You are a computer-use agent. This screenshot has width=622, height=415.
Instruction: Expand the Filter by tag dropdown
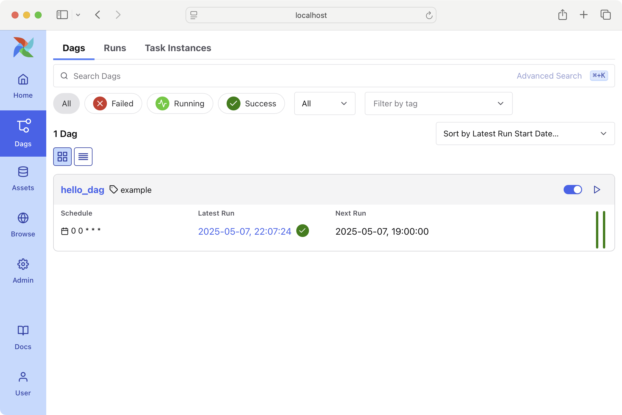[438, 103]
